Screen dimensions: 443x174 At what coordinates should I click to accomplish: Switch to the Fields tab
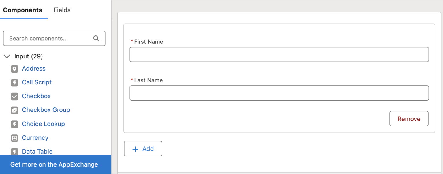(61, 10)
